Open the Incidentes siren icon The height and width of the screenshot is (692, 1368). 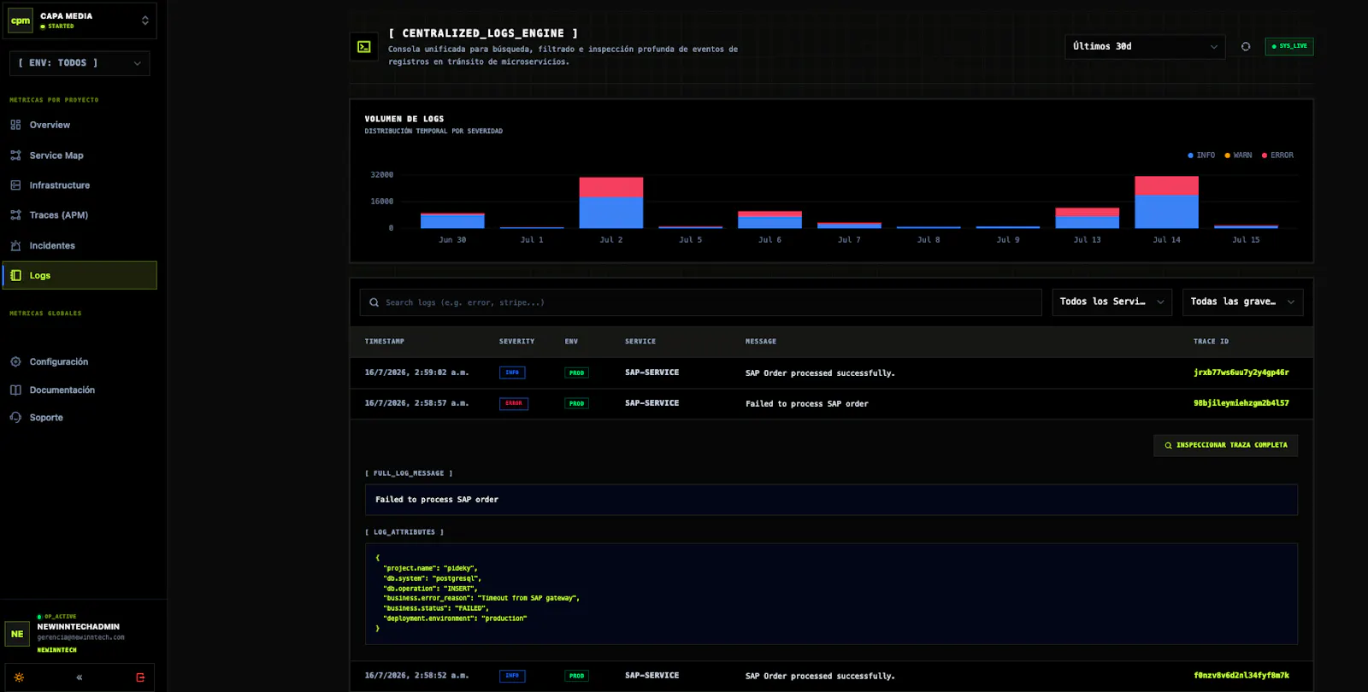[x=15, y=246]
